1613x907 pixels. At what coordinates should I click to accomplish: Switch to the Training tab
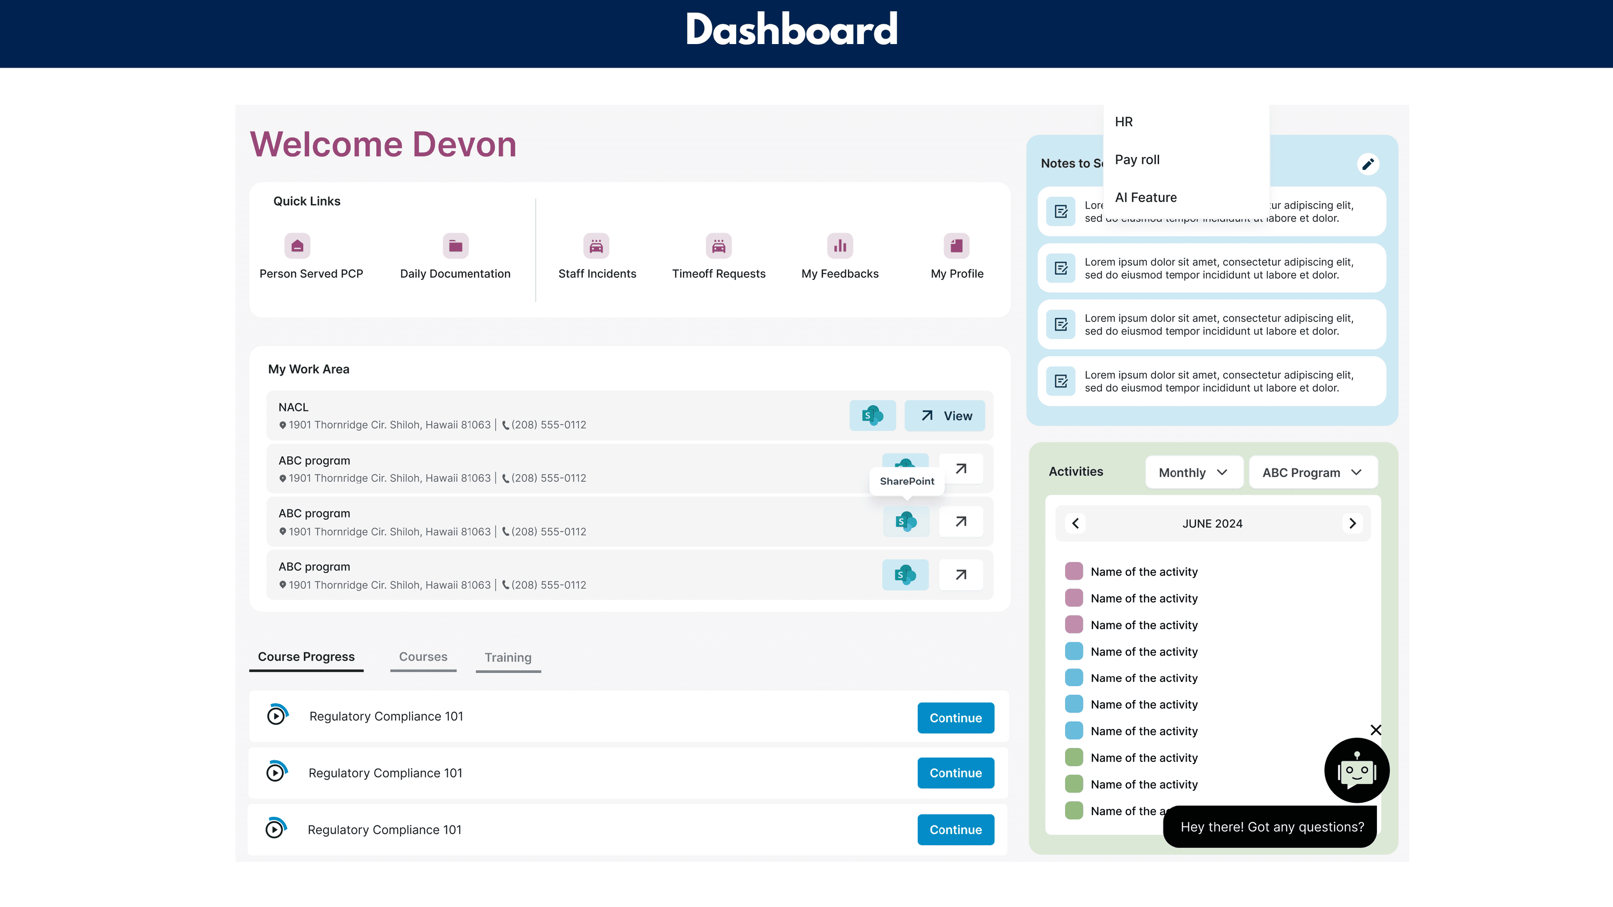coord(508,657)
